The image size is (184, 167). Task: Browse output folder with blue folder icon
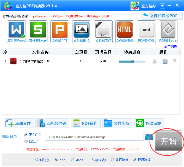[x=149, y=137]
